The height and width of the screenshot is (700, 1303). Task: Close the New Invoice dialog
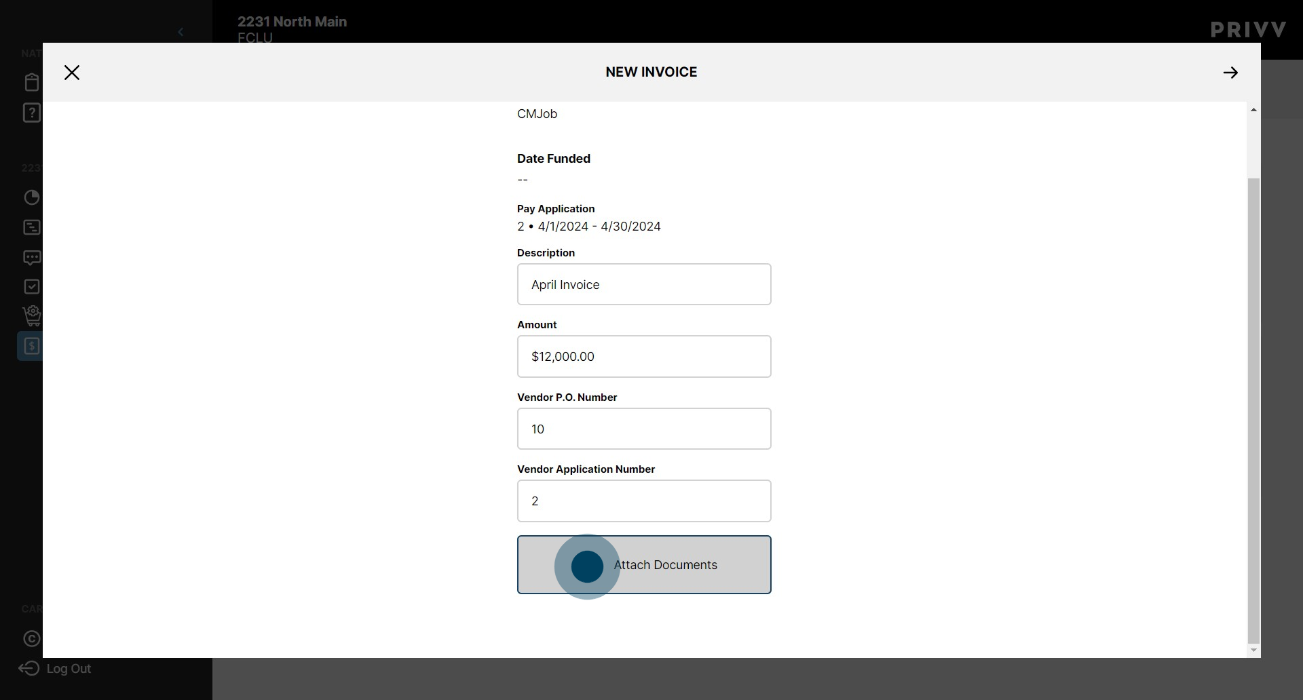[72, 73]
